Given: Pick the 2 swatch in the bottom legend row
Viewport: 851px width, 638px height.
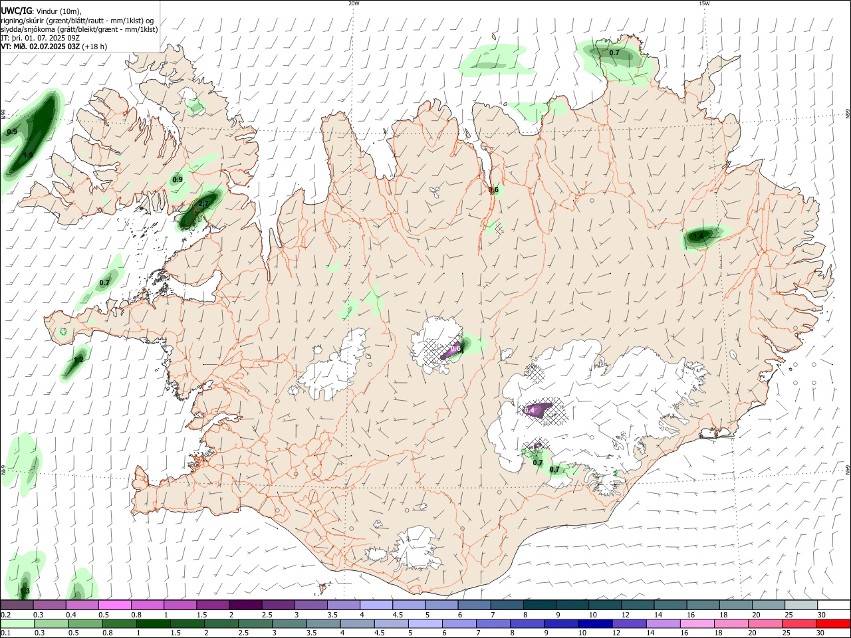Looking at the screenshot, I should coord(221,624).
